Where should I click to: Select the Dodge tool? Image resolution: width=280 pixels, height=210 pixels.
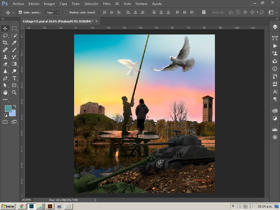coord(14,71)
